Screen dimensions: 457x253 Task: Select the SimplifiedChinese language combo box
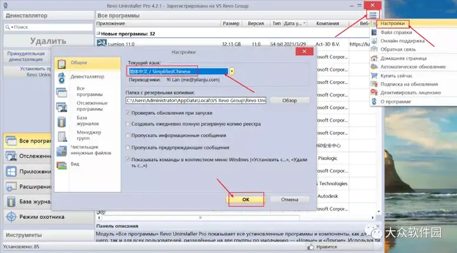[x=181, y=71]
